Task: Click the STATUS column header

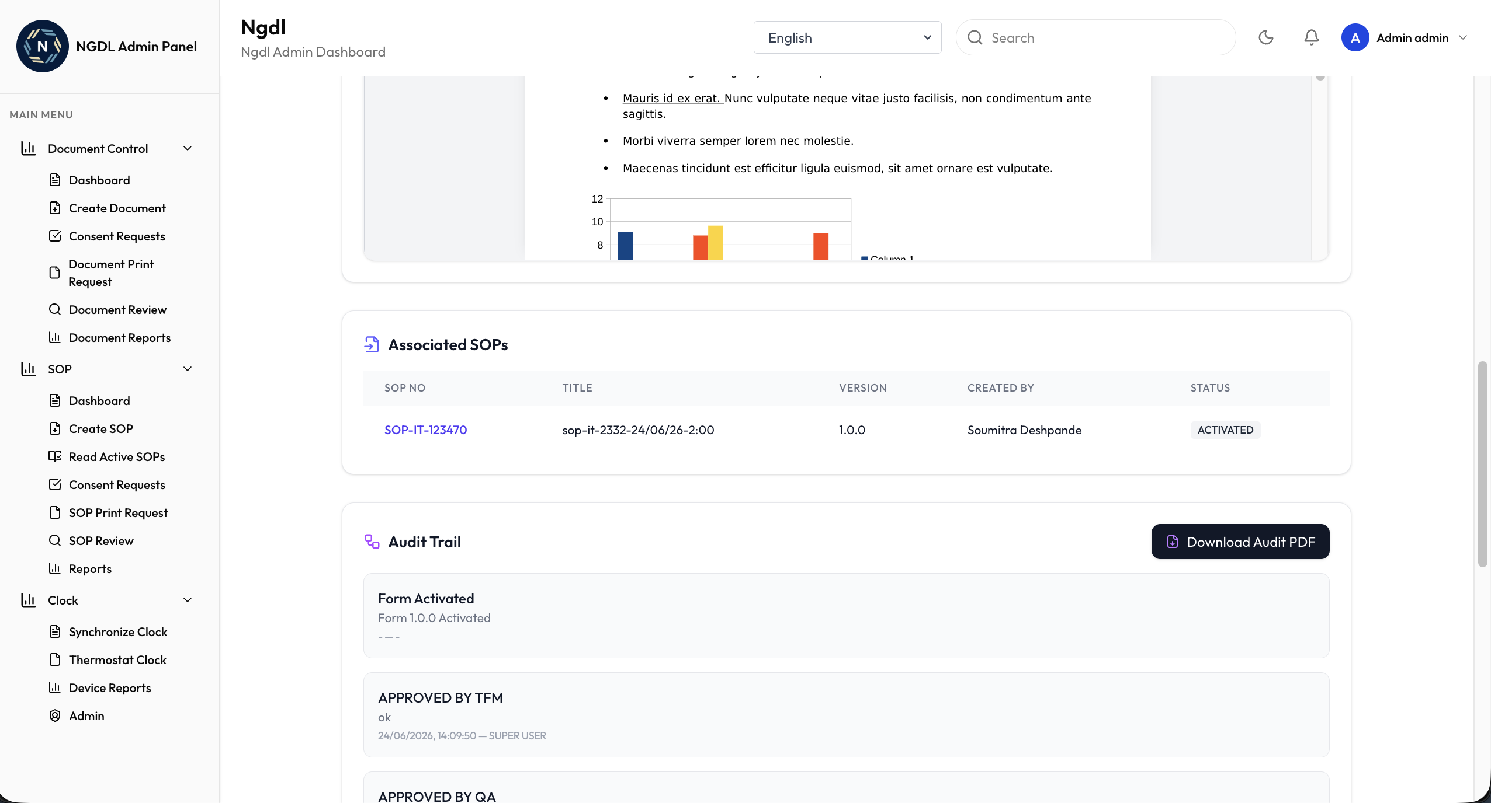Action: coord(1210,388)
